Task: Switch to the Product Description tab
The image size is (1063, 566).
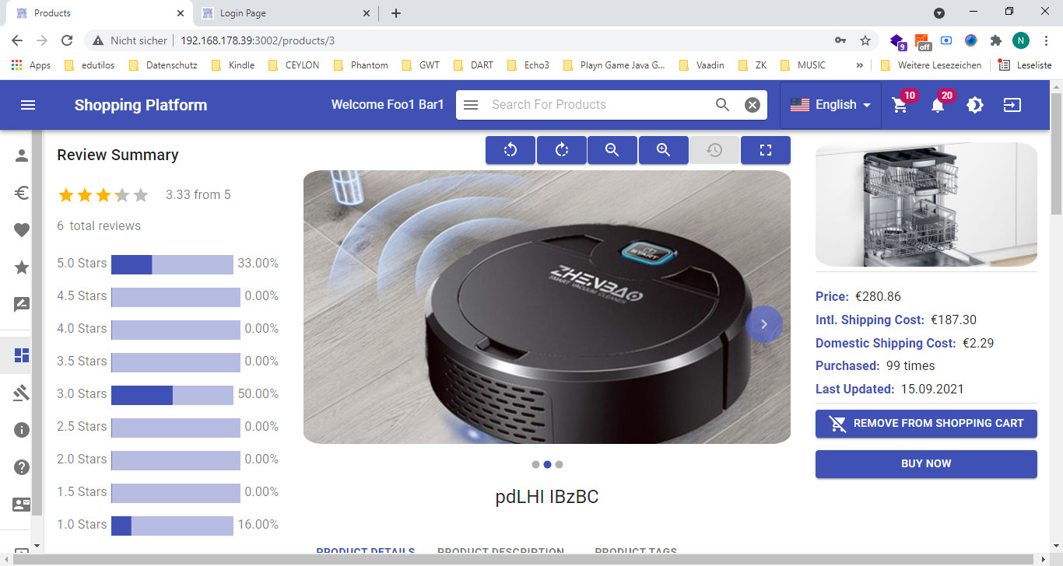Action: pyautogui.click(x=500, y=552)
